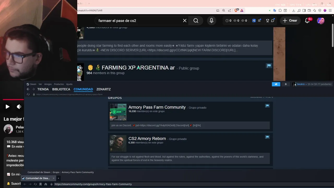Go home in Steam overlay browser

click(x=46, y=184)
